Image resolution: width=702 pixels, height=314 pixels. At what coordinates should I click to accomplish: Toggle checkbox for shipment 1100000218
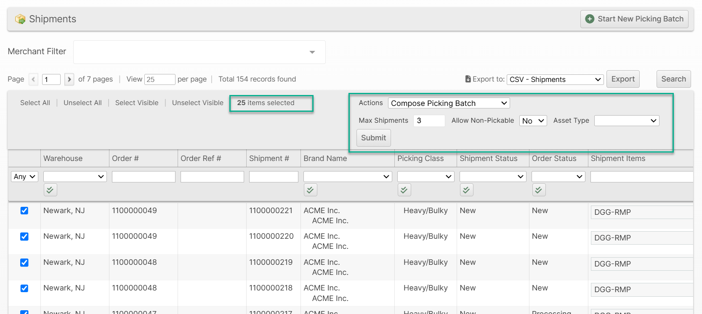[x=24, y=288]
